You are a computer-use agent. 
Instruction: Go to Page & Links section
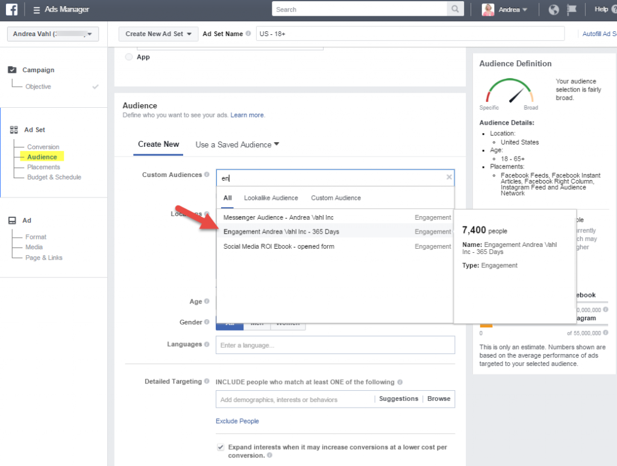(43, 258)
